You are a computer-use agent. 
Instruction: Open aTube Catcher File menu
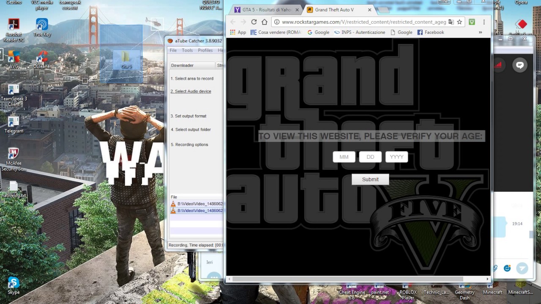click(173, 50)
